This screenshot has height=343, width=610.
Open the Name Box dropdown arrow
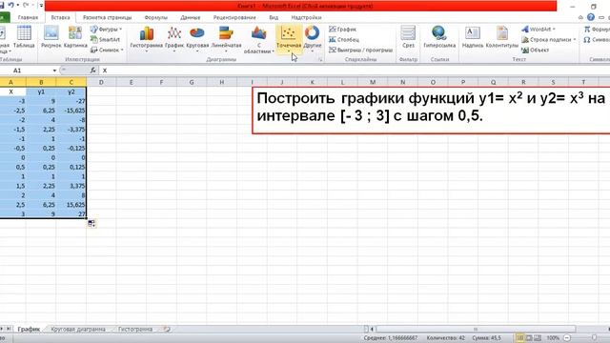54,71
